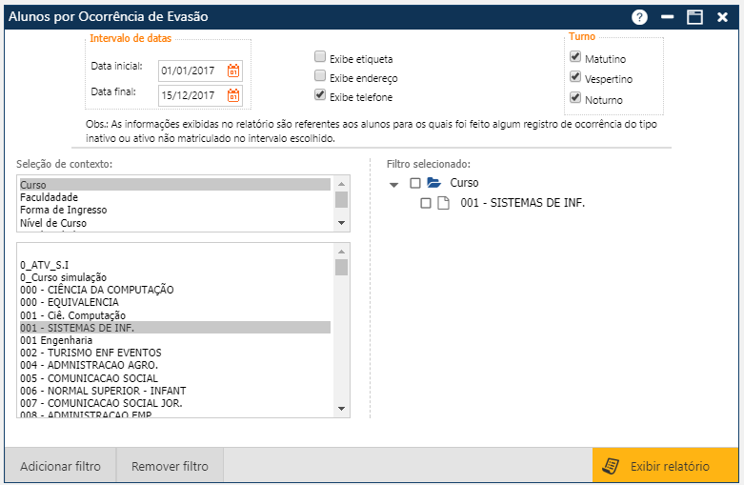Click the blue Curso folder icon
The width and height of the screenshot is (744, 485).
tap(433, 183)
